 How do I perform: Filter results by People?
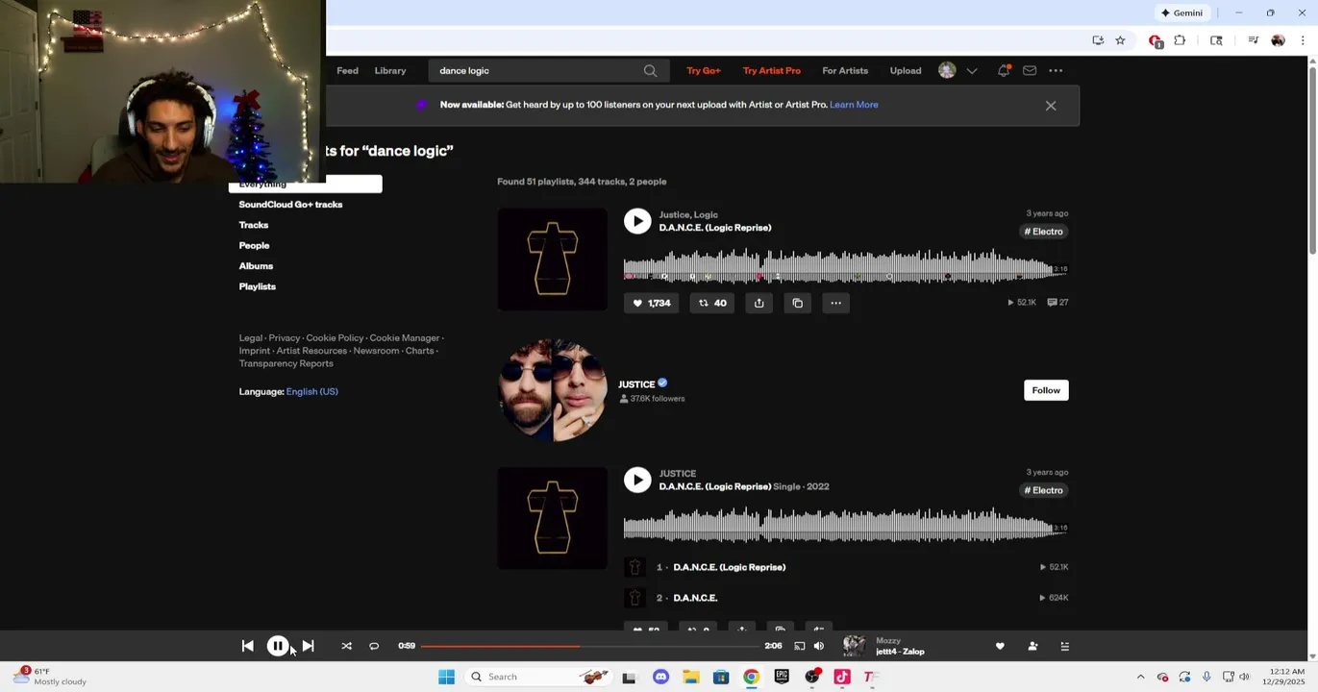coord(254,246)
